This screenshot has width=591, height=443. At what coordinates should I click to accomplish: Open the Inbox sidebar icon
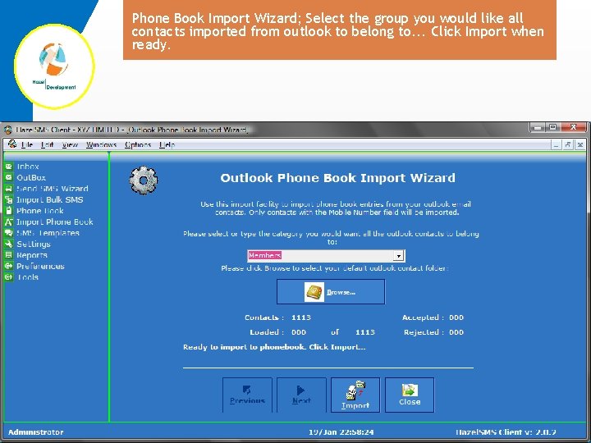pyautogui.click(x=9, y=167)
